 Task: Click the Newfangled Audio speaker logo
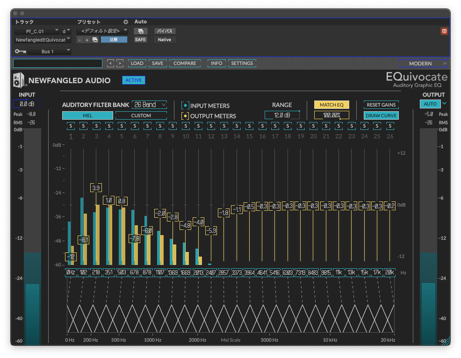click(20, 80)
